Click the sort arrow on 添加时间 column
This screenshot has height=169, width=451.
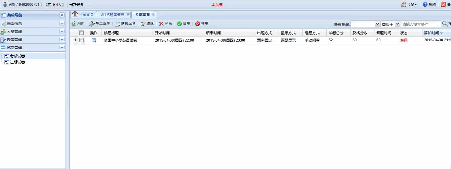(441, 33)
